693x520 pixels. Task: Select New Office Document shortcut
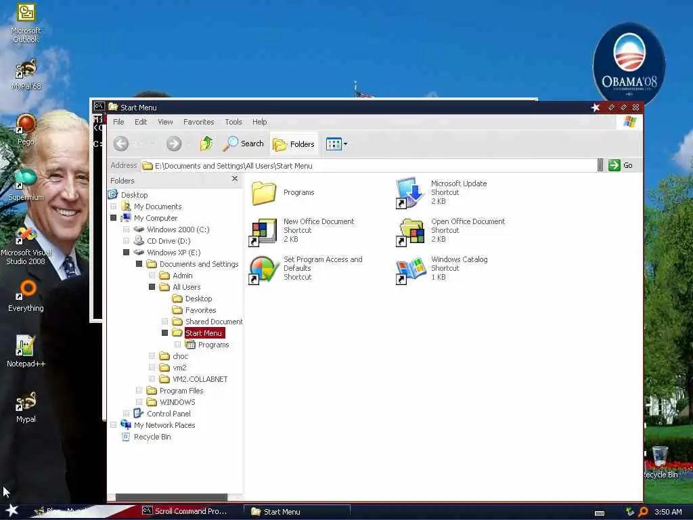[302, 230]
